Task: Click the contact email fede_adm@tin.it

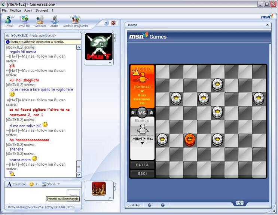Action: pyautogui.click(x=43, y=36)
